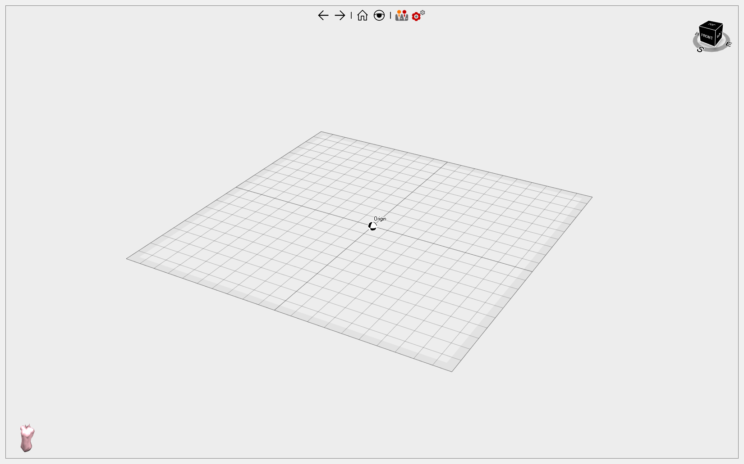The image size is (744, 464).
Task: Click the RIGHT face of the view cube
Action: coord(719,37)
